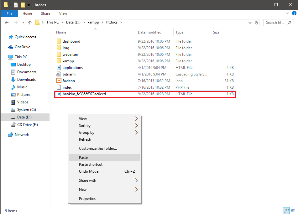Image resolution: width=298 pixels, height=214 pixels.
Task: Choose Paste shortcut from context menu
Action: pyautogui.click(x=105, y=164)
